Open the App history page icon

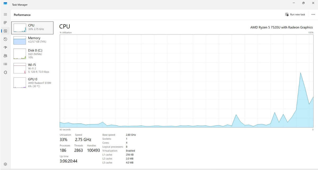point(5,39)
